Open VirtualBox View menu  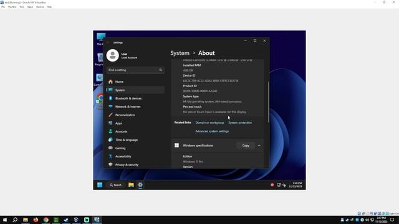[22, 7]
